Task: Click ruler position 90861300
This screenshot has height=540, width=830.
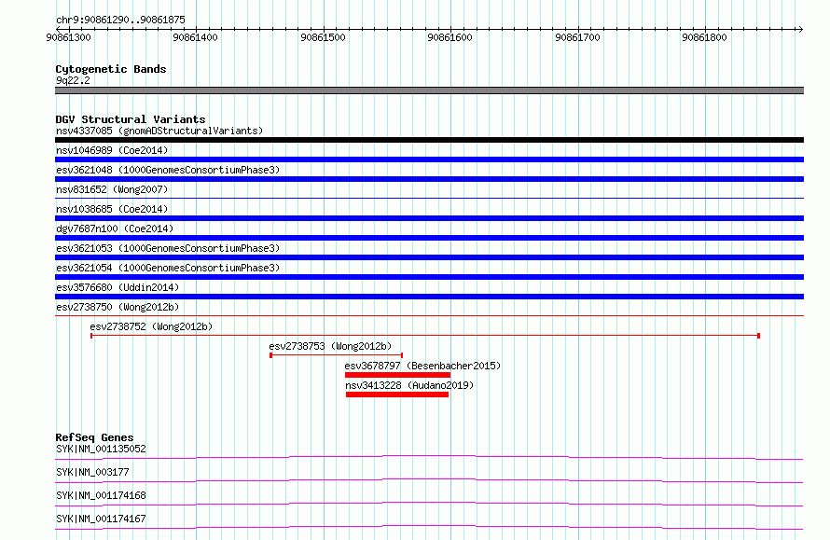Action: tap(68, 37)
